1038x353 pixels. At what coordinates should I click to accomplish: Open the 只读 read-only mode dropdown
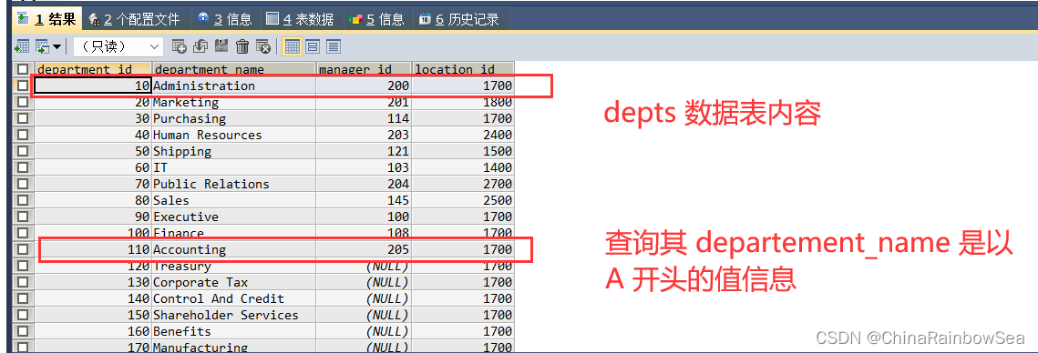118,46
